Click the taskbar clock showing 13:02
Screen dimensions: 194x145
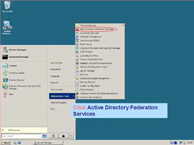(x=189, y=143)
